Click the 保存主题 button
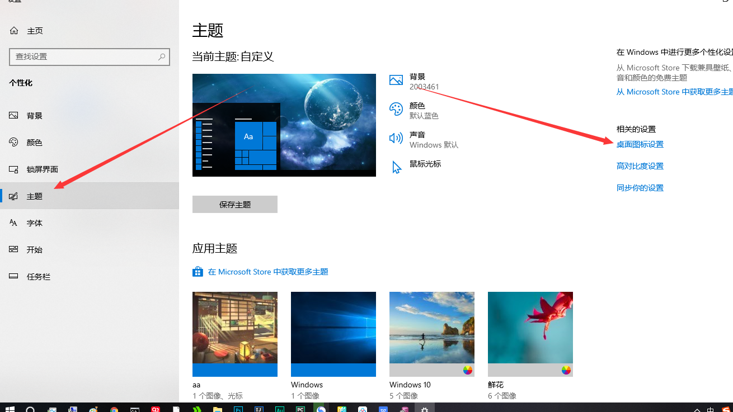The width and height of the screenshot is (733, 412). (x=235, y=205)
